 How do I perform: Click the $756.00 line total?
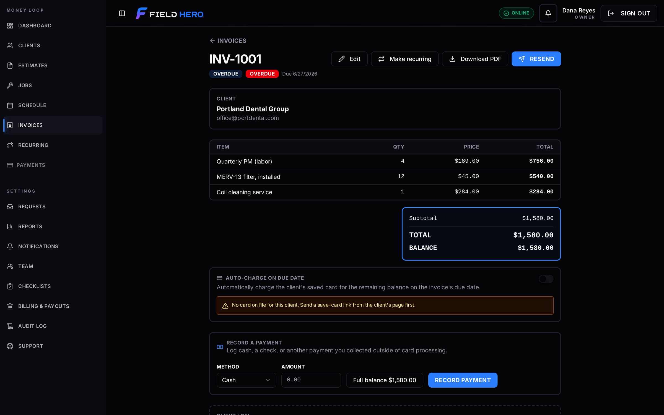click(x=541, y=161)
